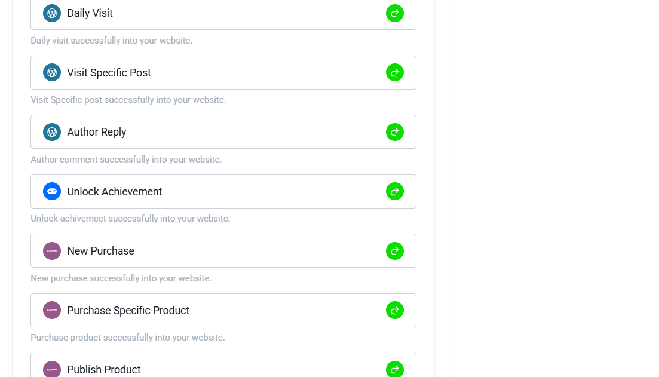Expand the Unlock Achievement hook row
This screenshot has height=377, width=659.
pos(223,191)
